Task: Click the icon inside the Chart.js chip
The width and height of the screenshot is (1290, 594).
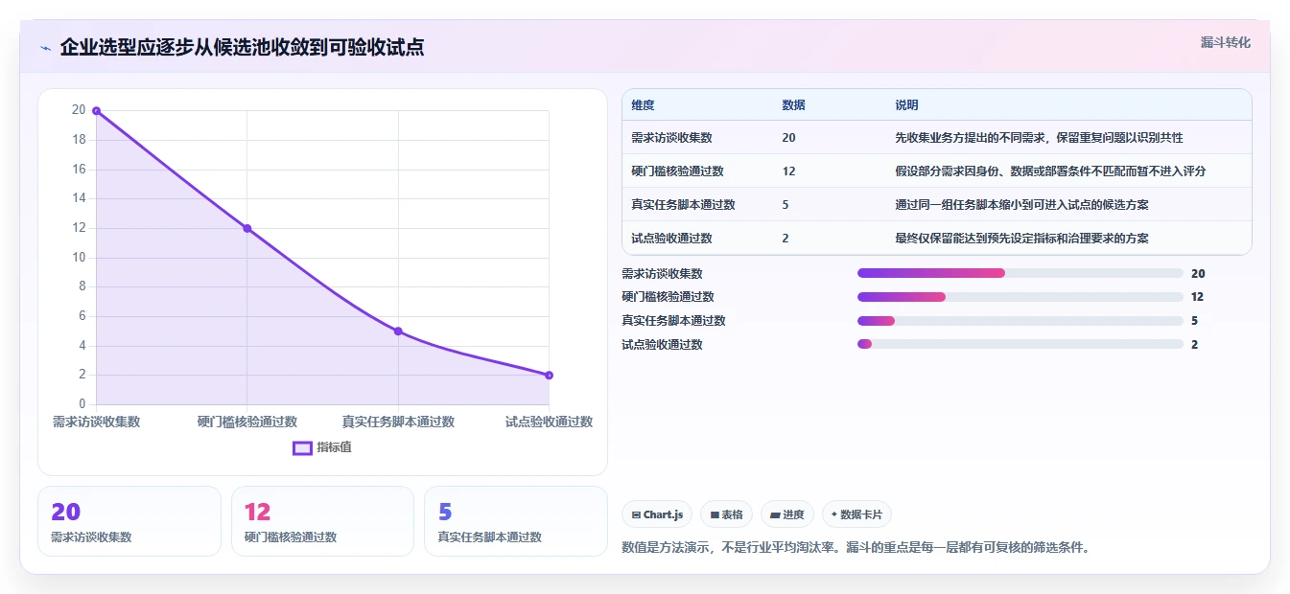Action: (636, 515)
